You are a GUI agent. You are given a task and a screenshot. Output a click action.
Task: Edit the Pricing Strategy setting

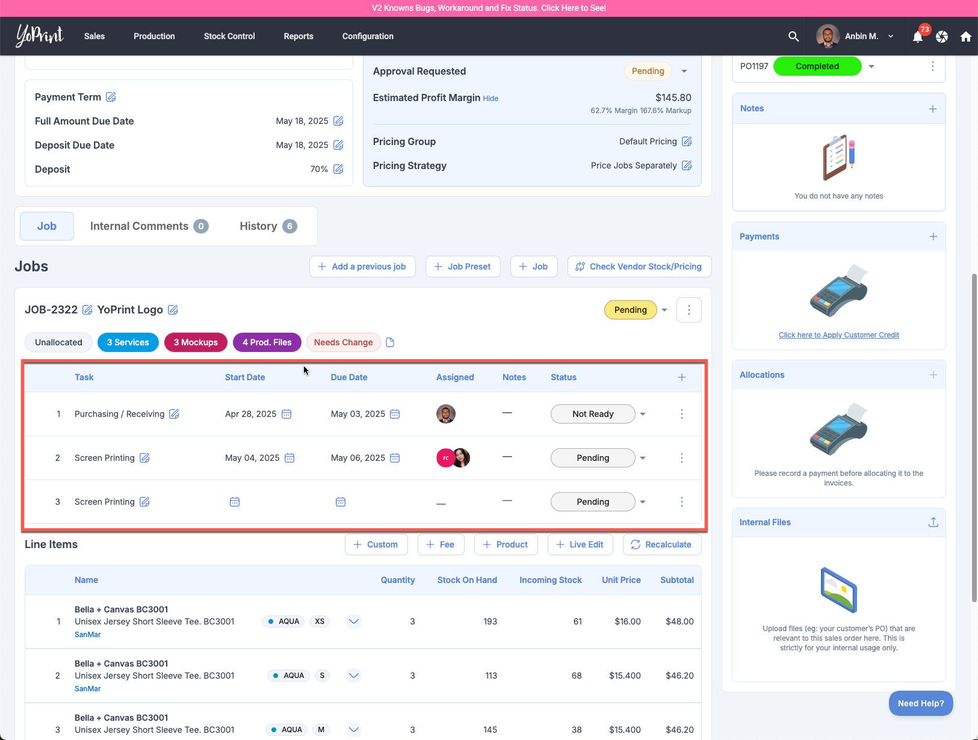click(687, 165)
